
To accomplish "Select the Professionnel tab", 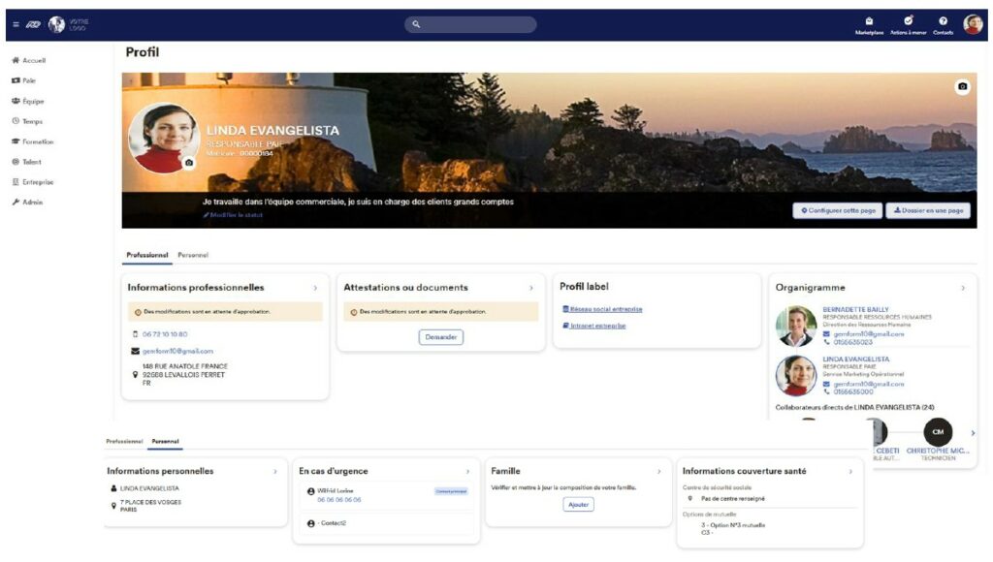I will click(x=147, y=255).
